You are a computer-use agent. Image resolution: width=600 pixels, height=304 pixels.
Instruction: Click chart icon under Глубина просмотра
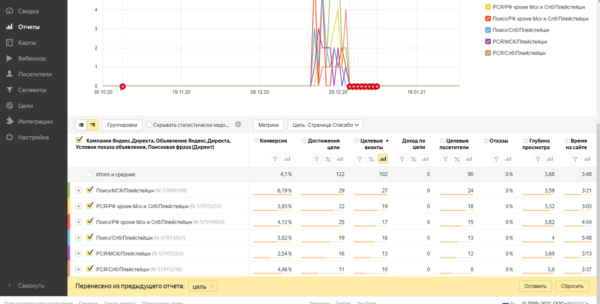pyautogui.click(x=549, y=159)
